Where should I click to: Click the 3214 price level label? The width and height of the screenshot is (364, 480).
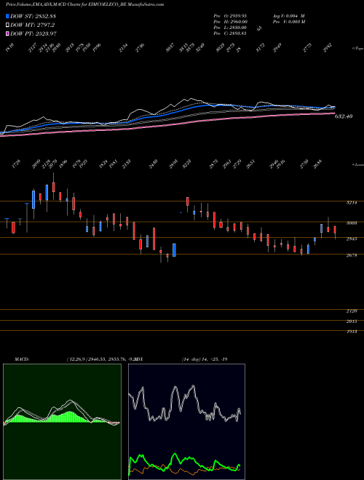351,203
